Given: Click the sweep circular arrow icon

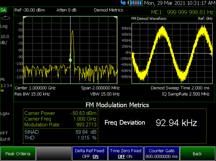Looking at the screenshot, I should 6,18.
